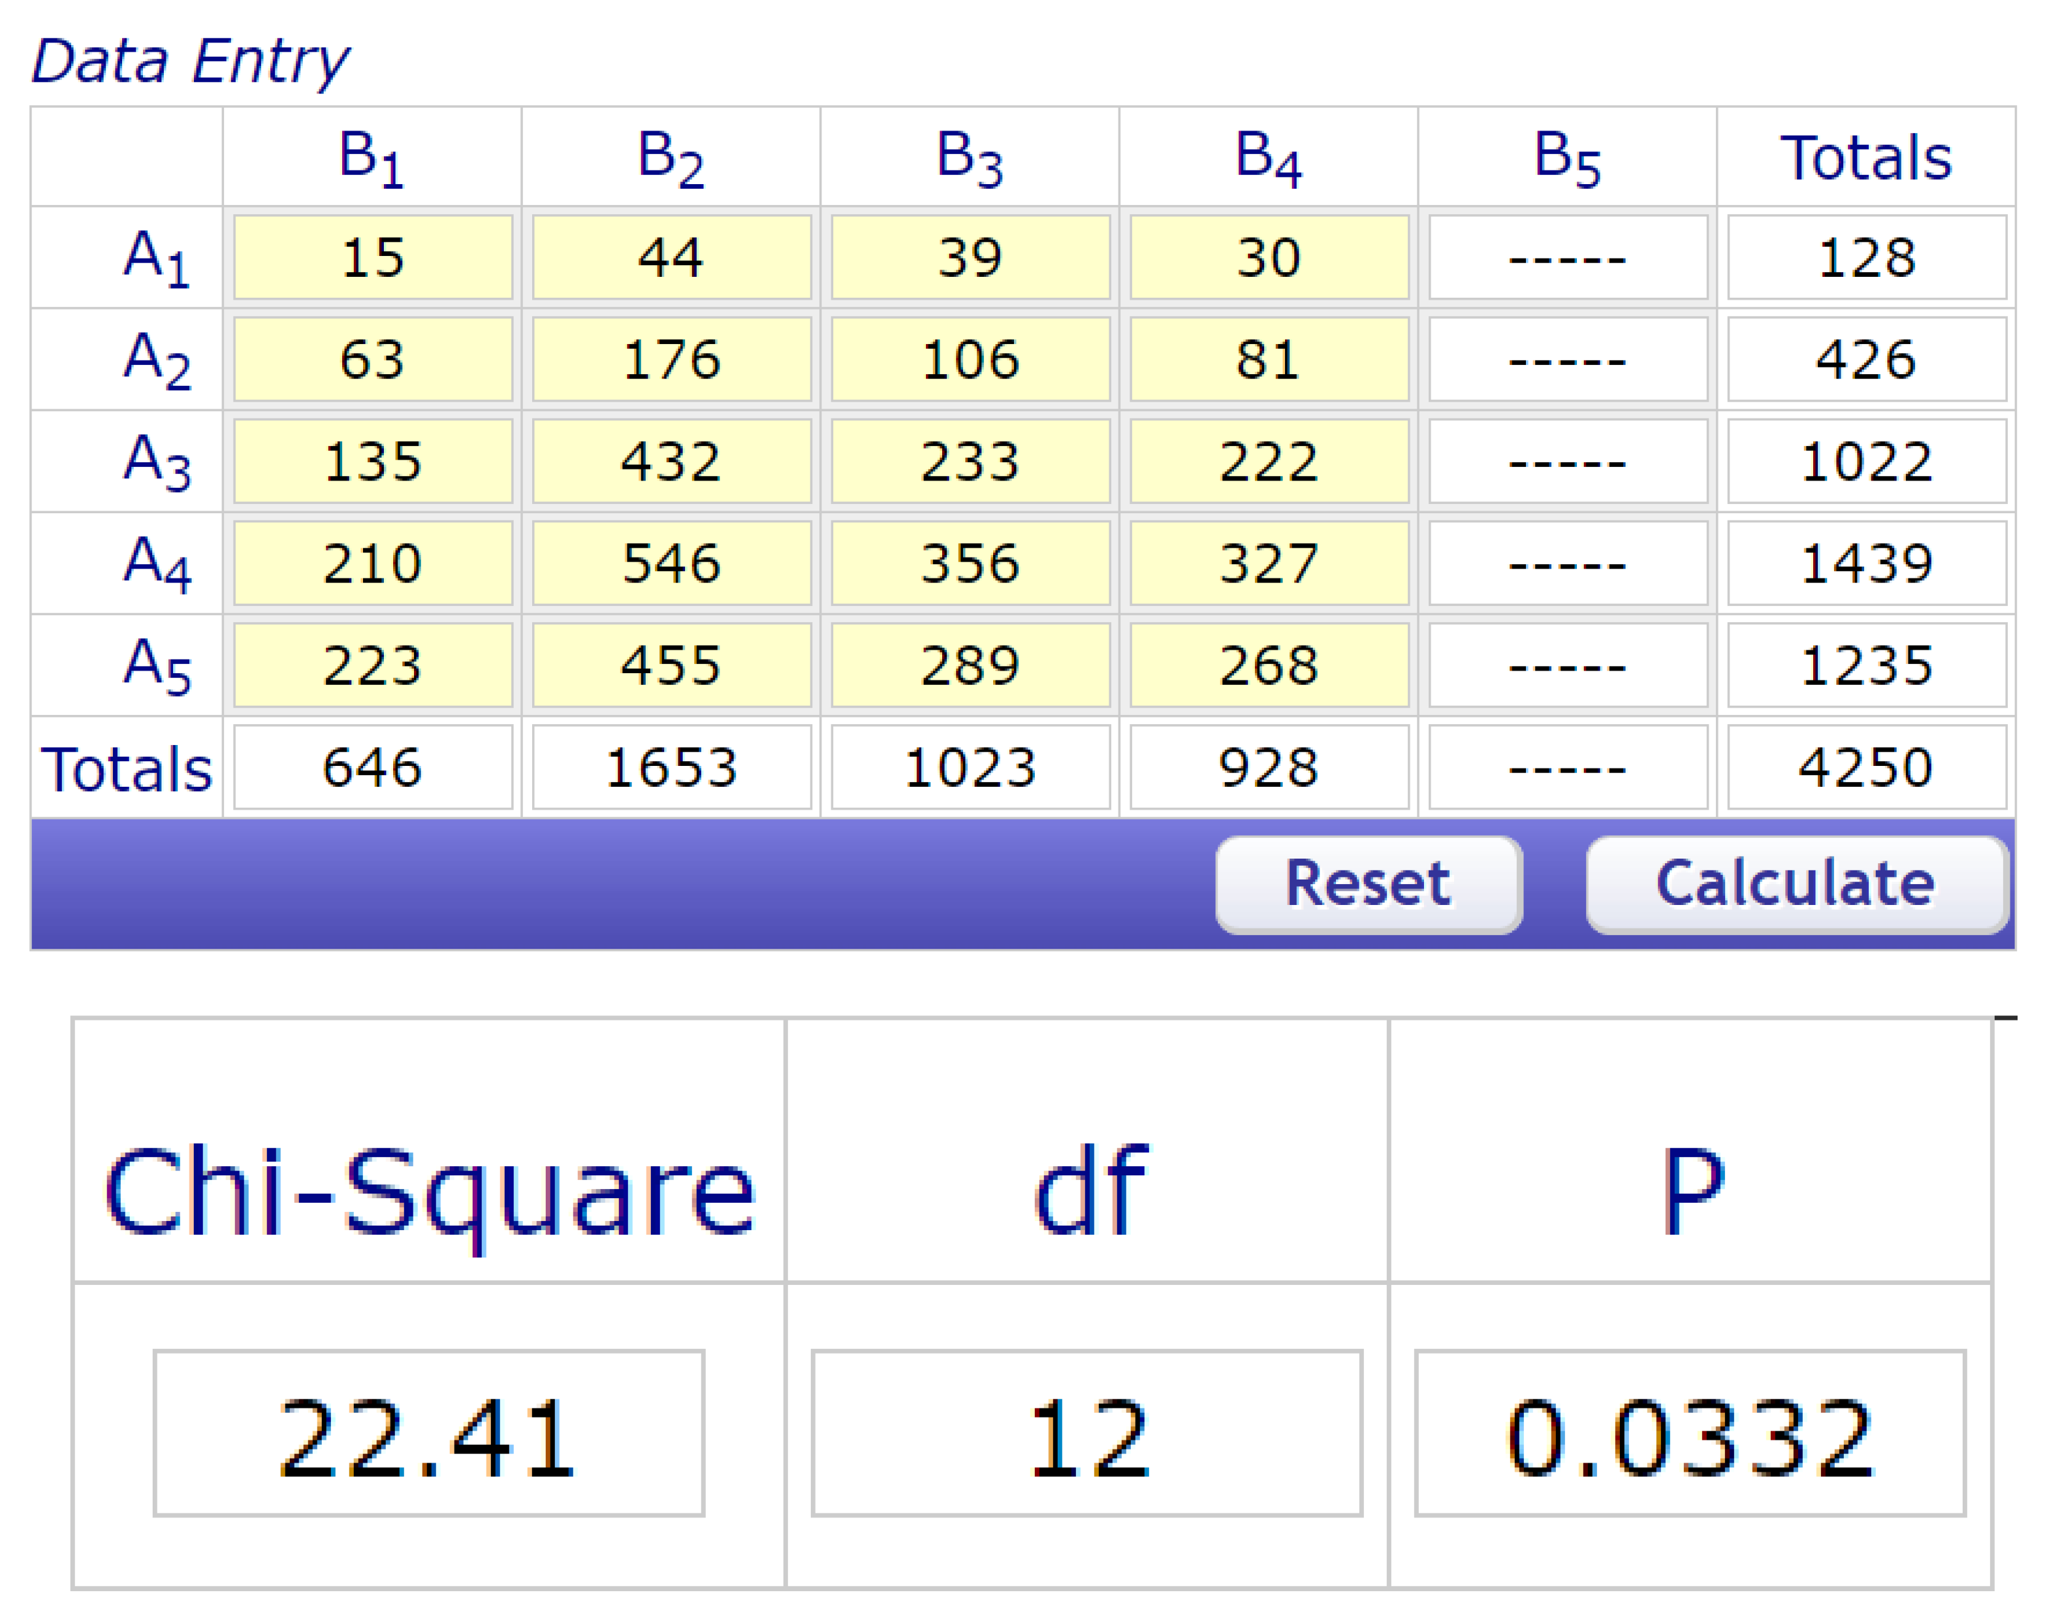Select the A5 B2 cell with 455
Image resolution: width=2045 pixels, height=1616 pixels.
(x=672, y=665)
